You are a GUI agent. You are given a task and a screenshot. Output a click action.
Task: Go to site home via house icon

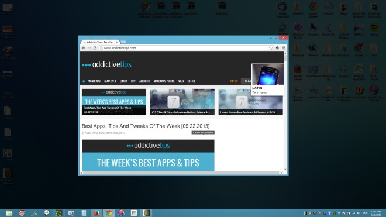[x=84, y=81]
